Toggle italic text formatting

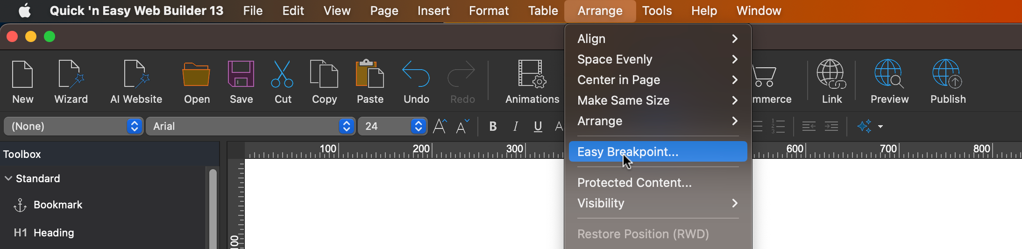(515, 126)
